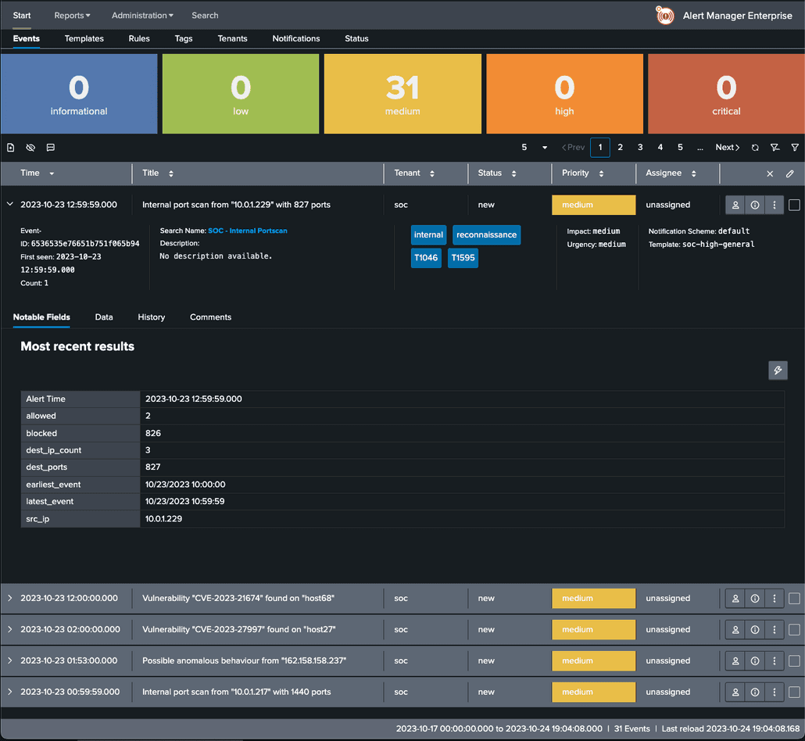Screen dimensions: 805x741
Task: Check the box for 10.0.1.229 port scan event
Action: (x=794, y=205)
